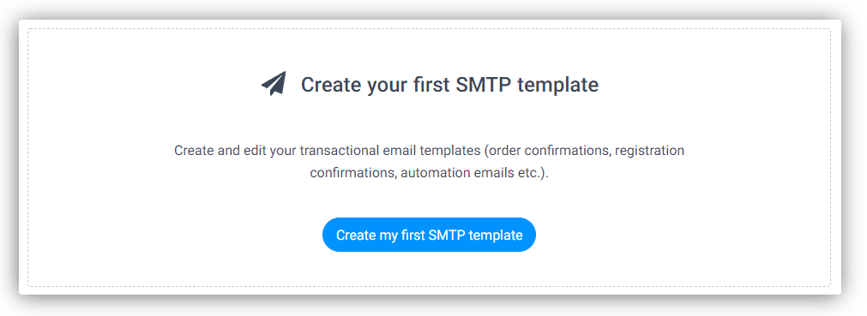
Task: Click the Create my first SMTP template button
Action: click(429, 235)
